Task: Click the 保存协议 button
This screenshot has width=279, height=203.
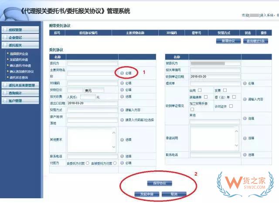Action: pyautogui.click(x=160, y=183)
